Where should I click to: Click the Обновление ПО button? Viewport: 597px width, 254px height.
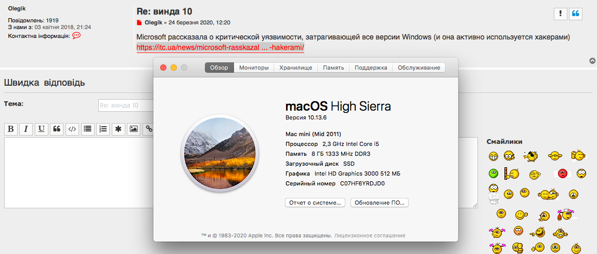click(380, 203)
